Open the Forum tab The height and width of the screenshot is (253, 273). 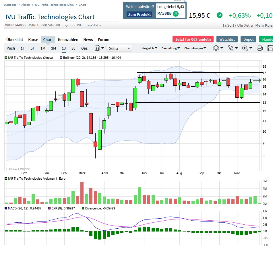click(x=104, y=40)
